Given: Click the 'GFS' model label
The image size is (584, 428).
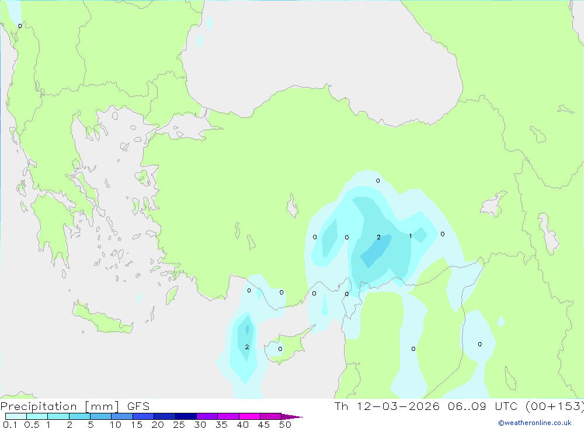Looking at the screenshot, I should coord(138,406).
